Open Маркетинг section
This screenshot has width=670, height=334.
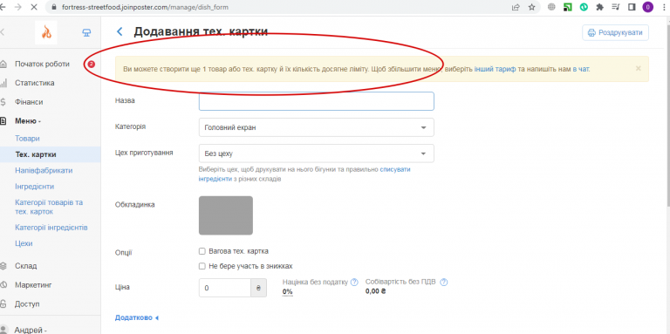[x=33, y=285]
